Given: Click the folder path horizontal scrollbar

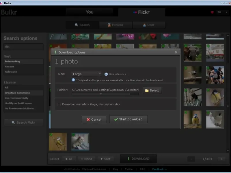Looking at the screenshot, I should click(105, 94).
